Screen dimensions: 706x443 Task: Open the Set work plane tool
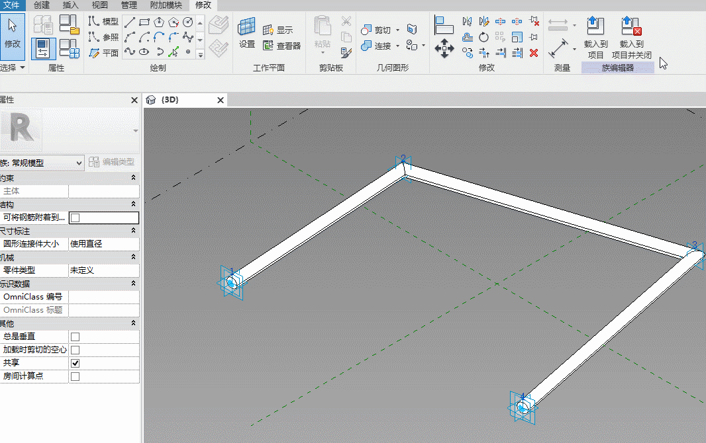click(x=247, y=32)
